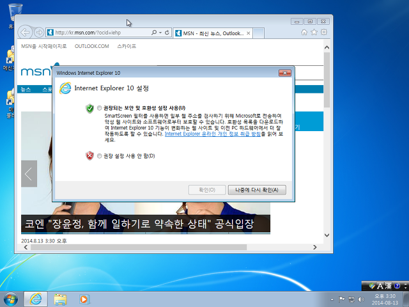The image size is (409, 307).
Task: Open the '뉴스' navigation menu item
Action: tap(26, 90)
